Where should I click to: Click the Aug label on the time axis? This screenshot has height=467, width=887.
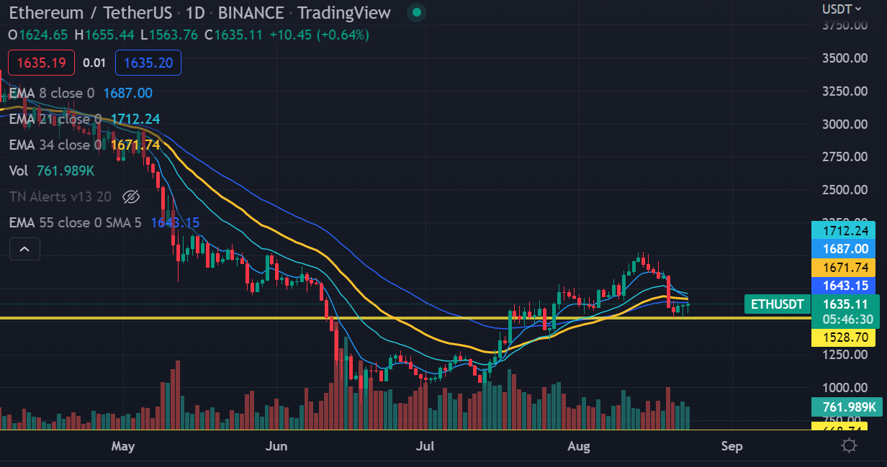(x=579, y=446)
